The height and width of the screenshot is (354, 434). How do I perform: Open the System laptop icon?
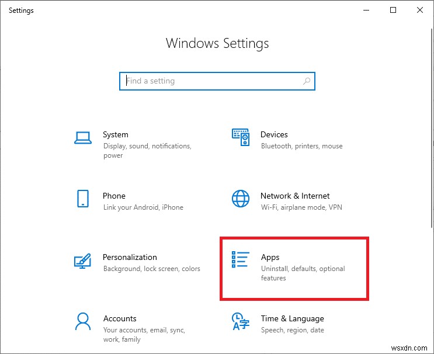(x=83, y=137)
